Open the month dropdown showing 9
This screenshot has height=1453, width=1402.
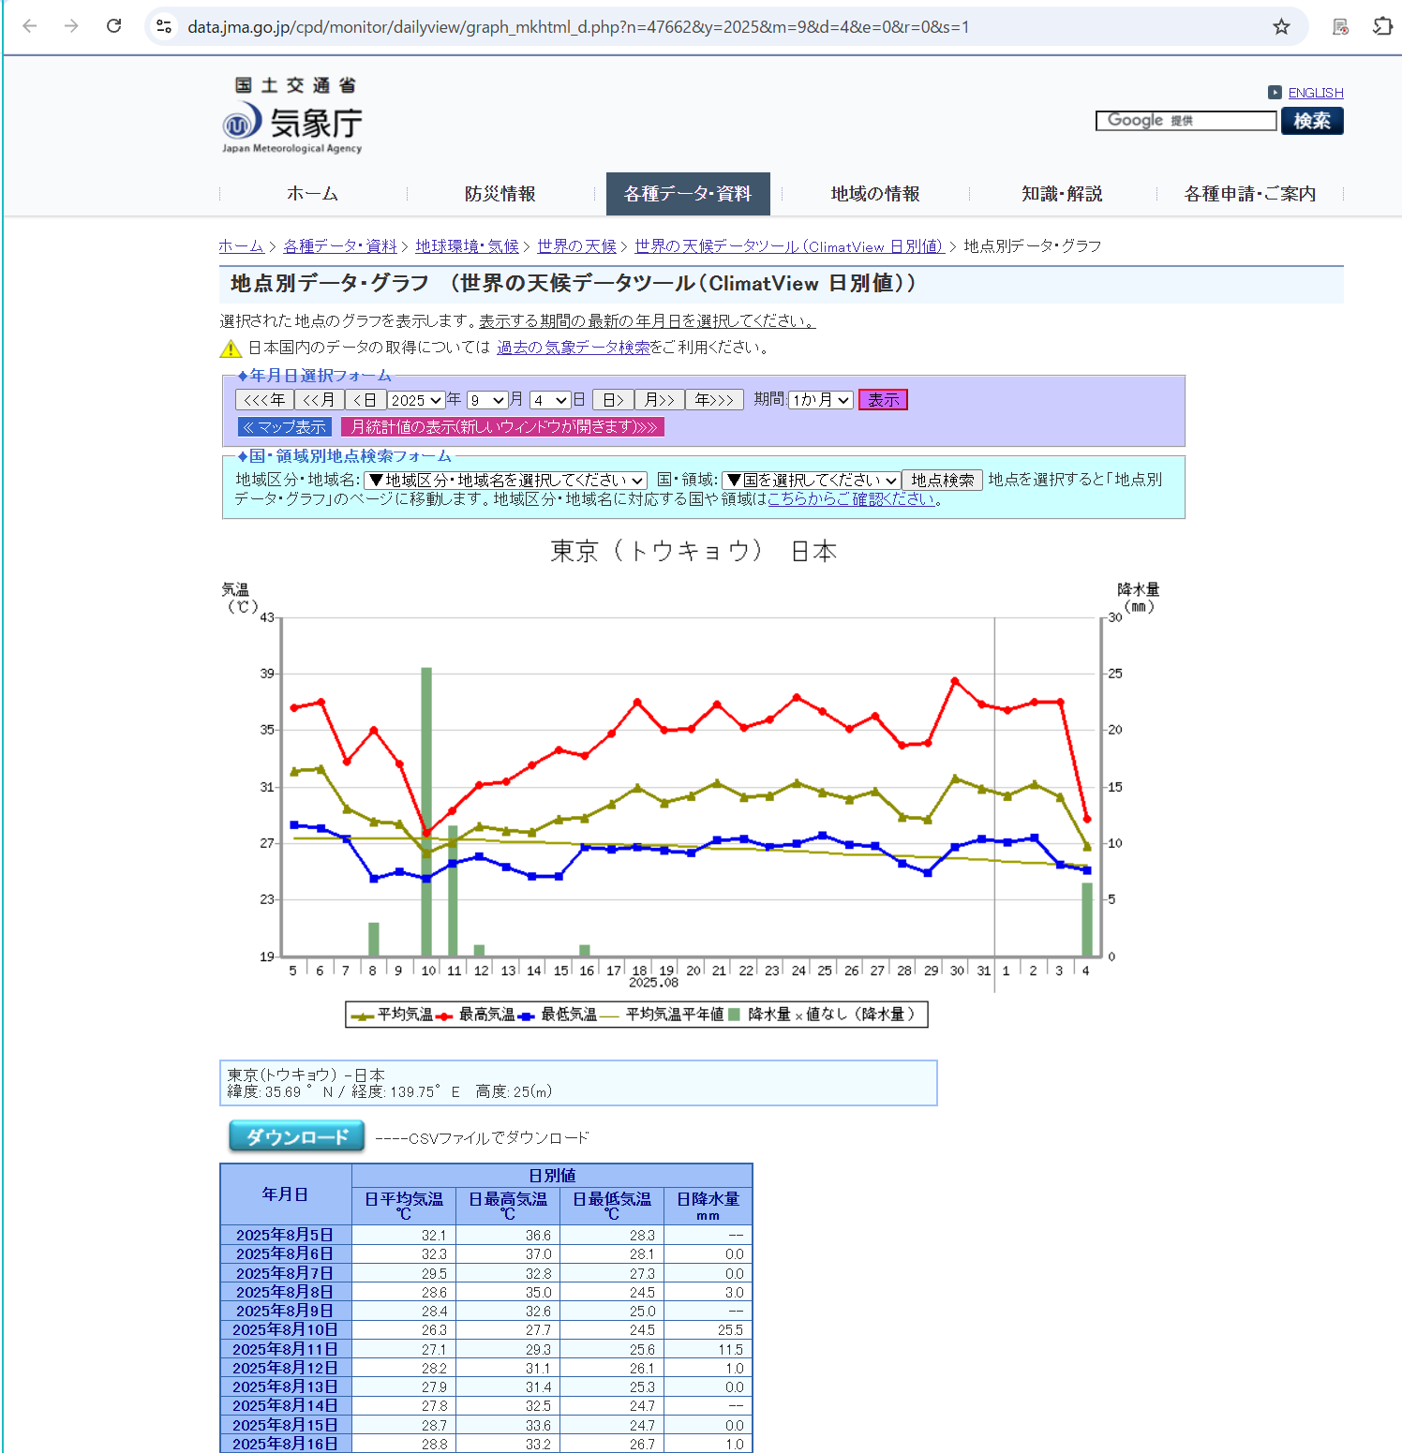point(487,400)
